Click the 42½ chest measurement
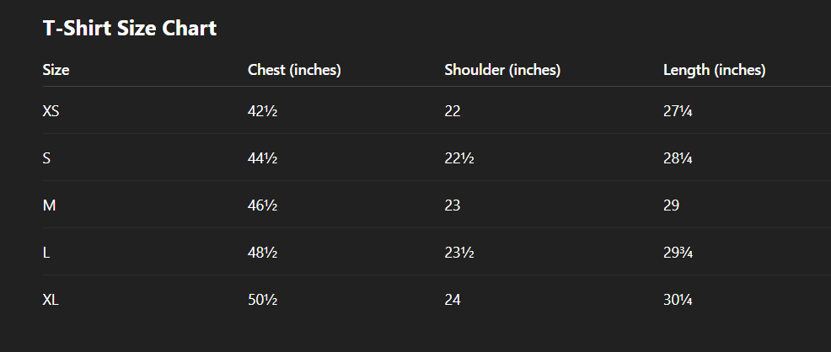Image resolution: width=831 pixels, height=352 pixels. coord(262,110)
